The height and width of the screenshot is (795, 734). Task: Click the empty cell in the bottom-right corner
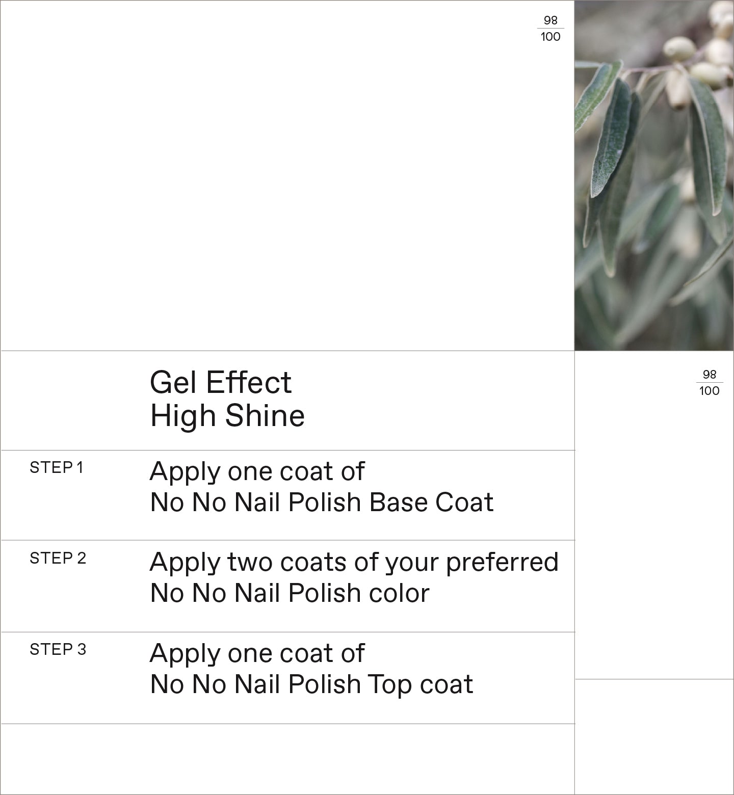pos(654,736)
